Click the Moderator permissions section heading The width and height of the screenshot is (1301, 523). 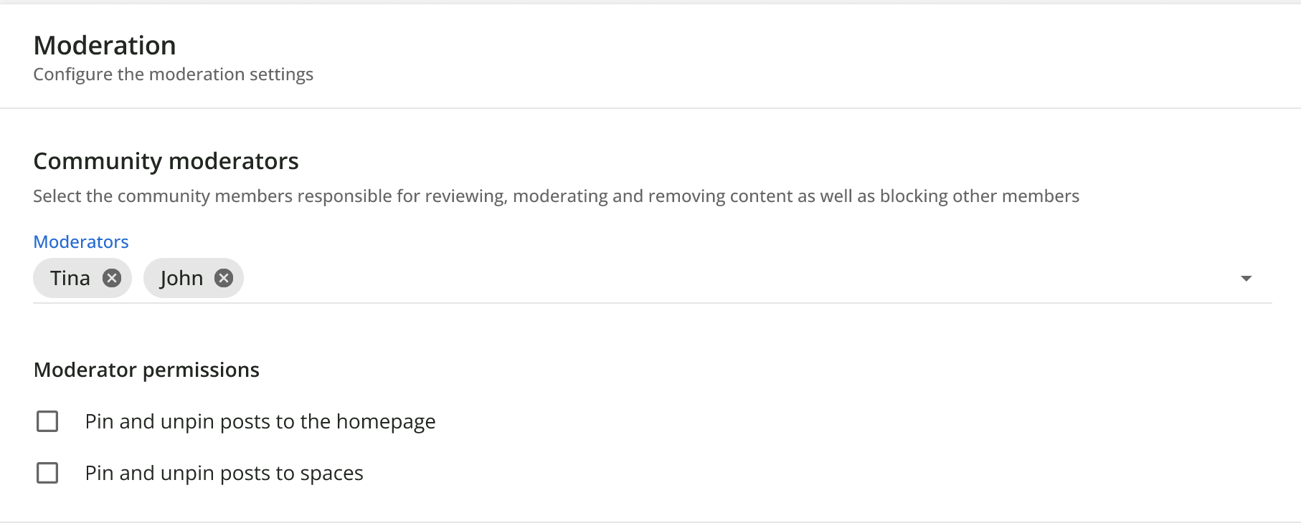pos(146,370)
